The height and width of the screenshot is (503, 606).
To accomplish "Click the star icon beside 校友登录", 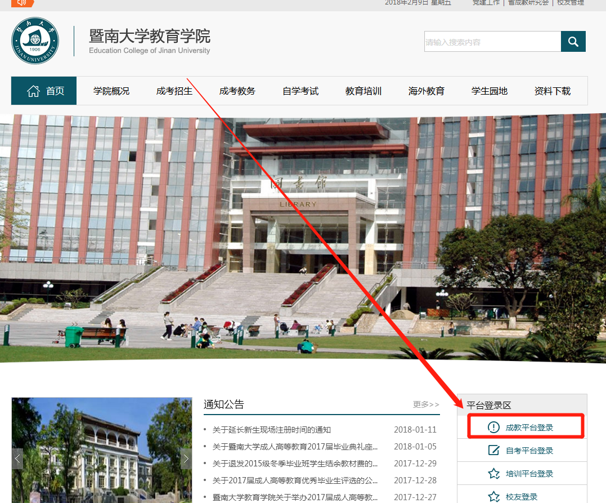I will tap(493, 496).
